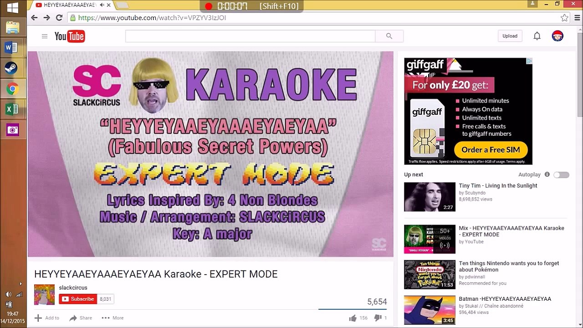Open the Mix - HEYYEYAAEYAAAEYAEYAA Karaoke title
Screen dimensions: 583x328
point(511,231)
